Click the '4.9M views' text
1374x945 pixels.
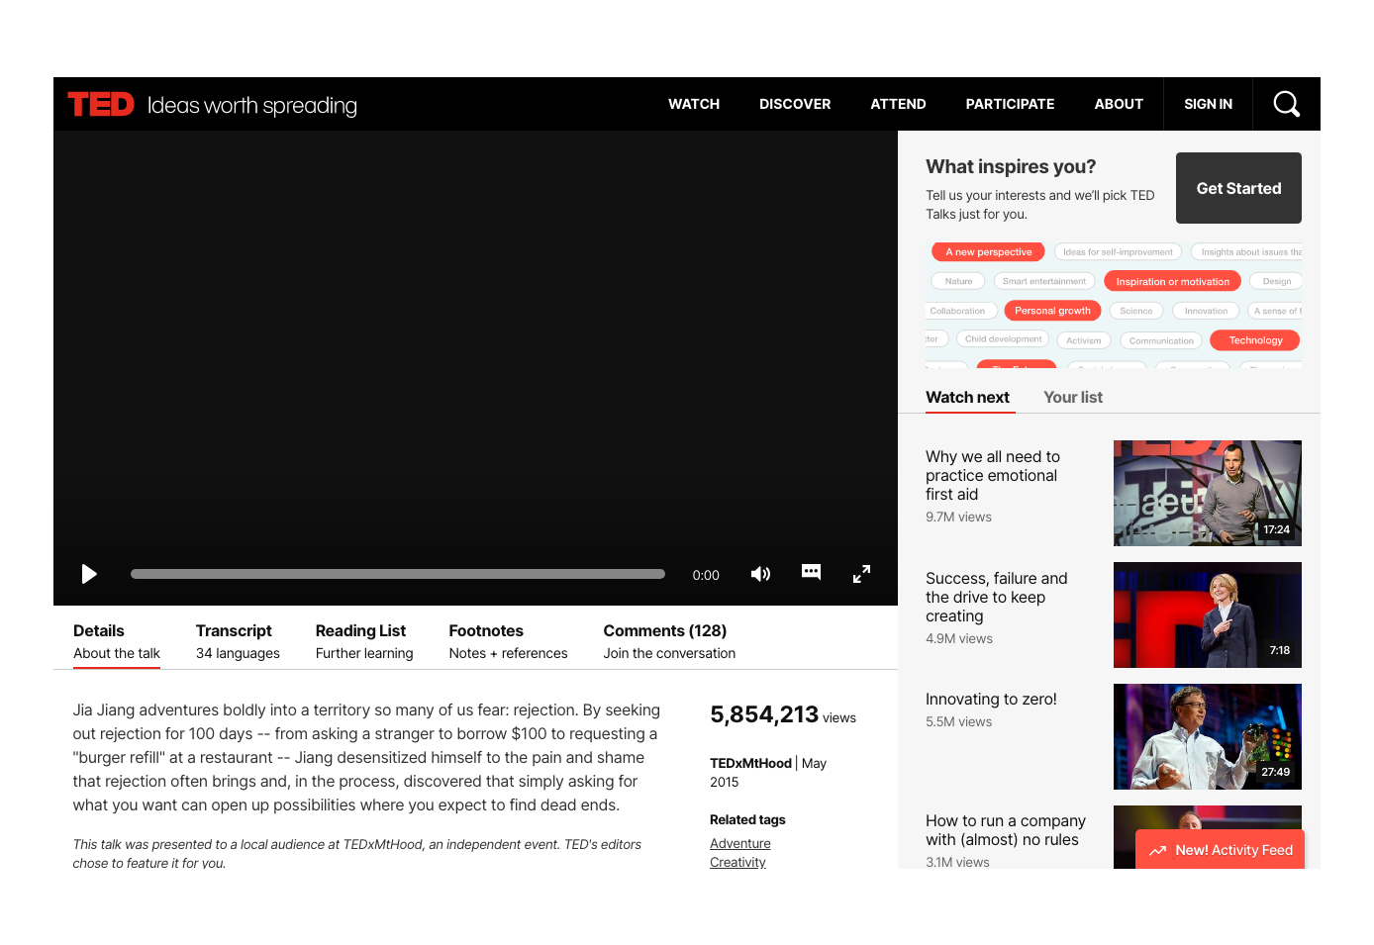tap(959, 638)
